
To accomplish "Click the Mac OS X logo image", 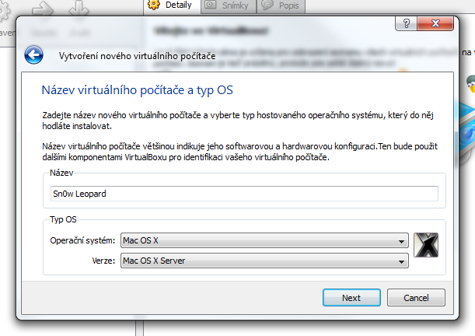I will coord(426,245).
